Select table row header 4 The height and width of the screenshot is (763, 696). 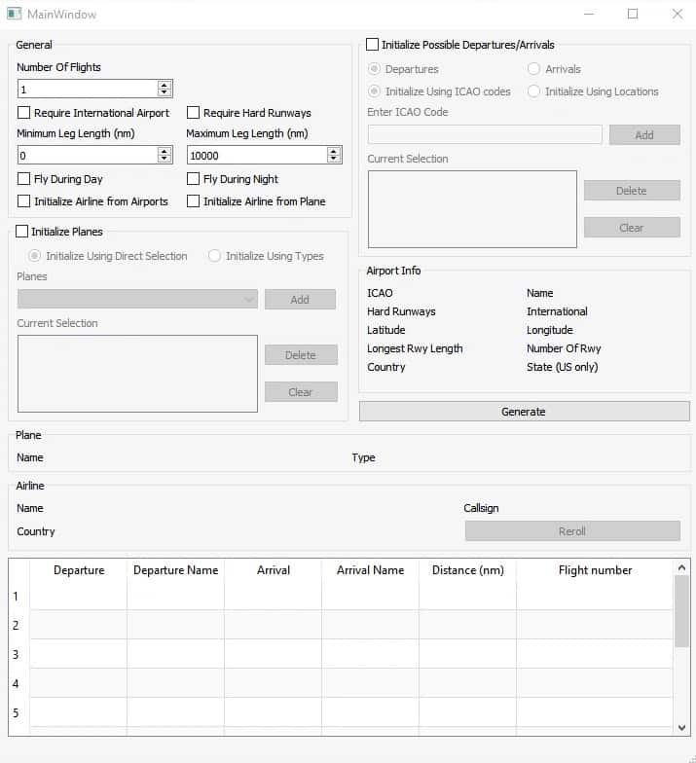pos(19,683)
